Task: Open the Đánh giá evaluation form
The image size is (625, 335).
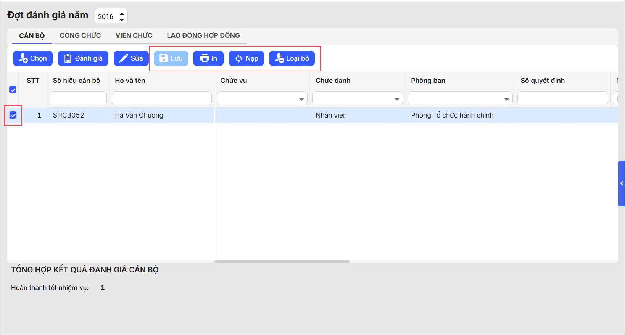Action: (83, 58)
